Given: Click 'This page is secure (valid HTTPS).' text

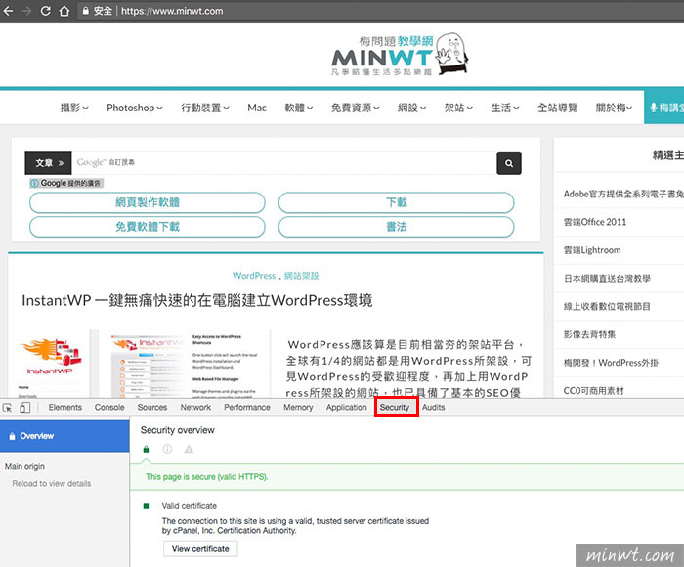Looking at the screenshot, I should coord(206,477).
